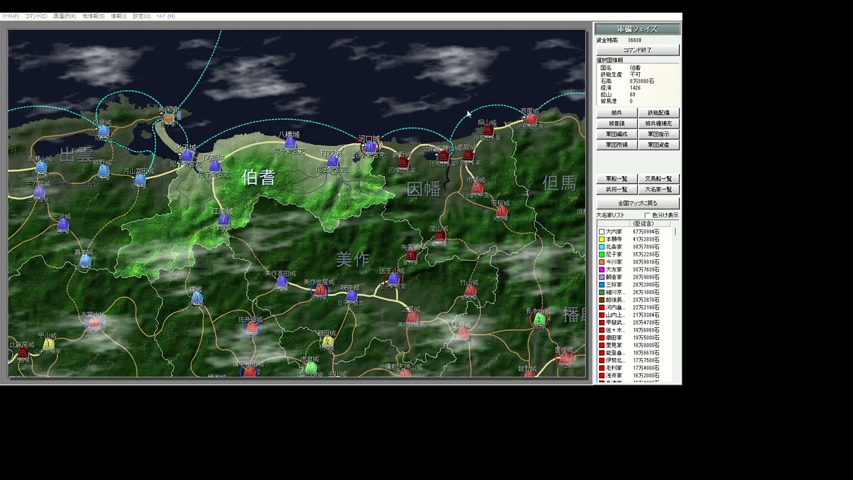The height and width of the screenshot is (480, 853).
Task: Click cyan swatch for 北条家
Action: coord(602,247)
